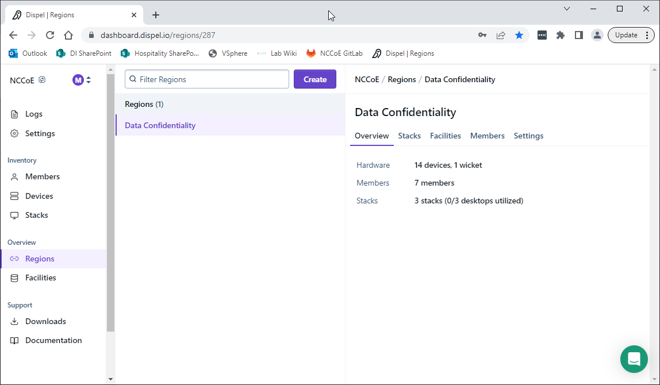The image size is (660, 385).
Task: Open the tab search chevron in title bar
Action: point(567,9)
